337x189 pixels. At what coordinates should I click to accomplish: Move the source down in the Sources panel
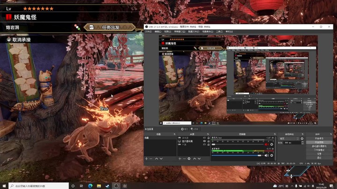199,159
